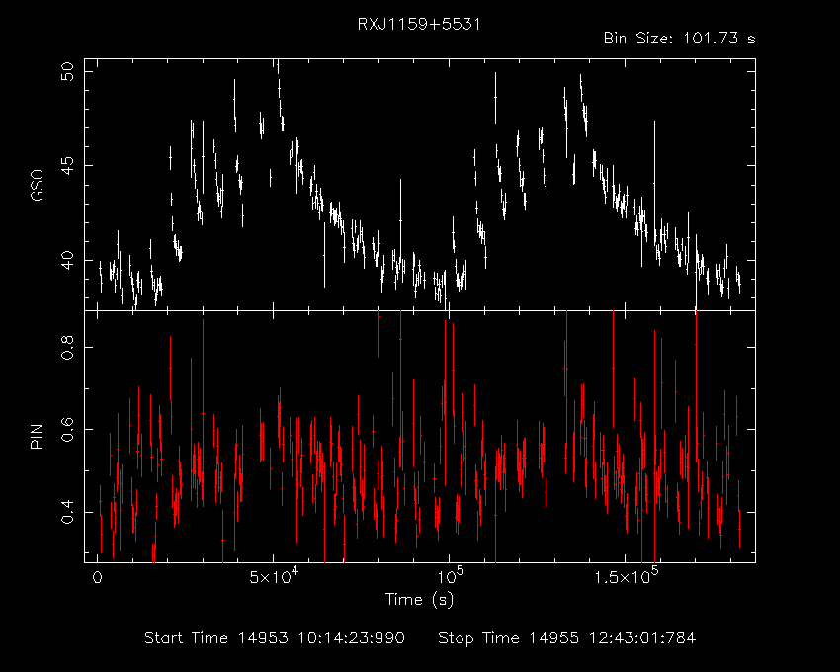Select the Start Time 14953 10:14:23:990 text
The image size is (840, 672).
pos(275,638)
